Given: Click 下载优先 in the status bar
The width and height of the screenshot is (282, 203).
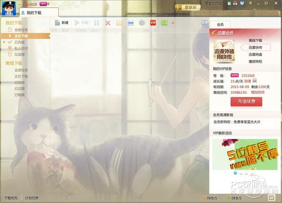Looking at the screenshot, I should (x=11, y=198).
